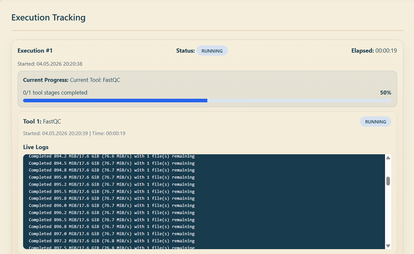Click the log scrollbar up arrow
Viewport: 414px width, 254px height.
click(388, 158)
